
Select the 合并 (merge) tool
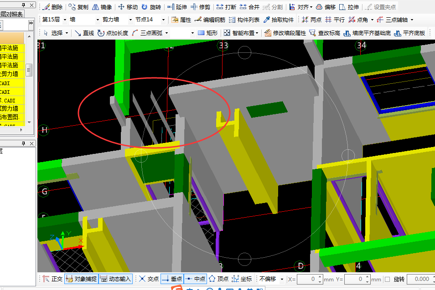249,7
